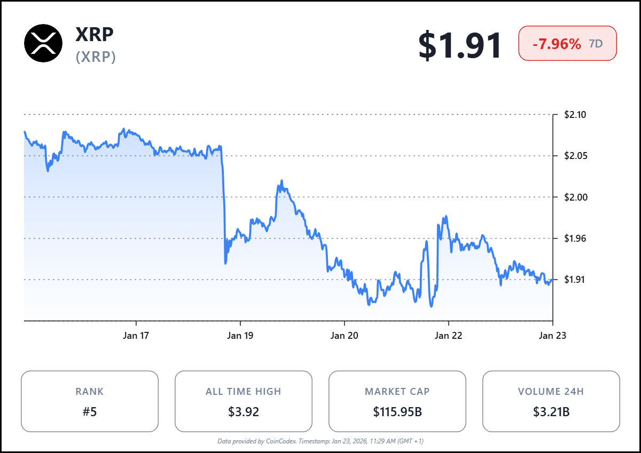This screenshot has width=641, height=453.
Task: Click the Jan 22 date label
Action: click(448, 336)
